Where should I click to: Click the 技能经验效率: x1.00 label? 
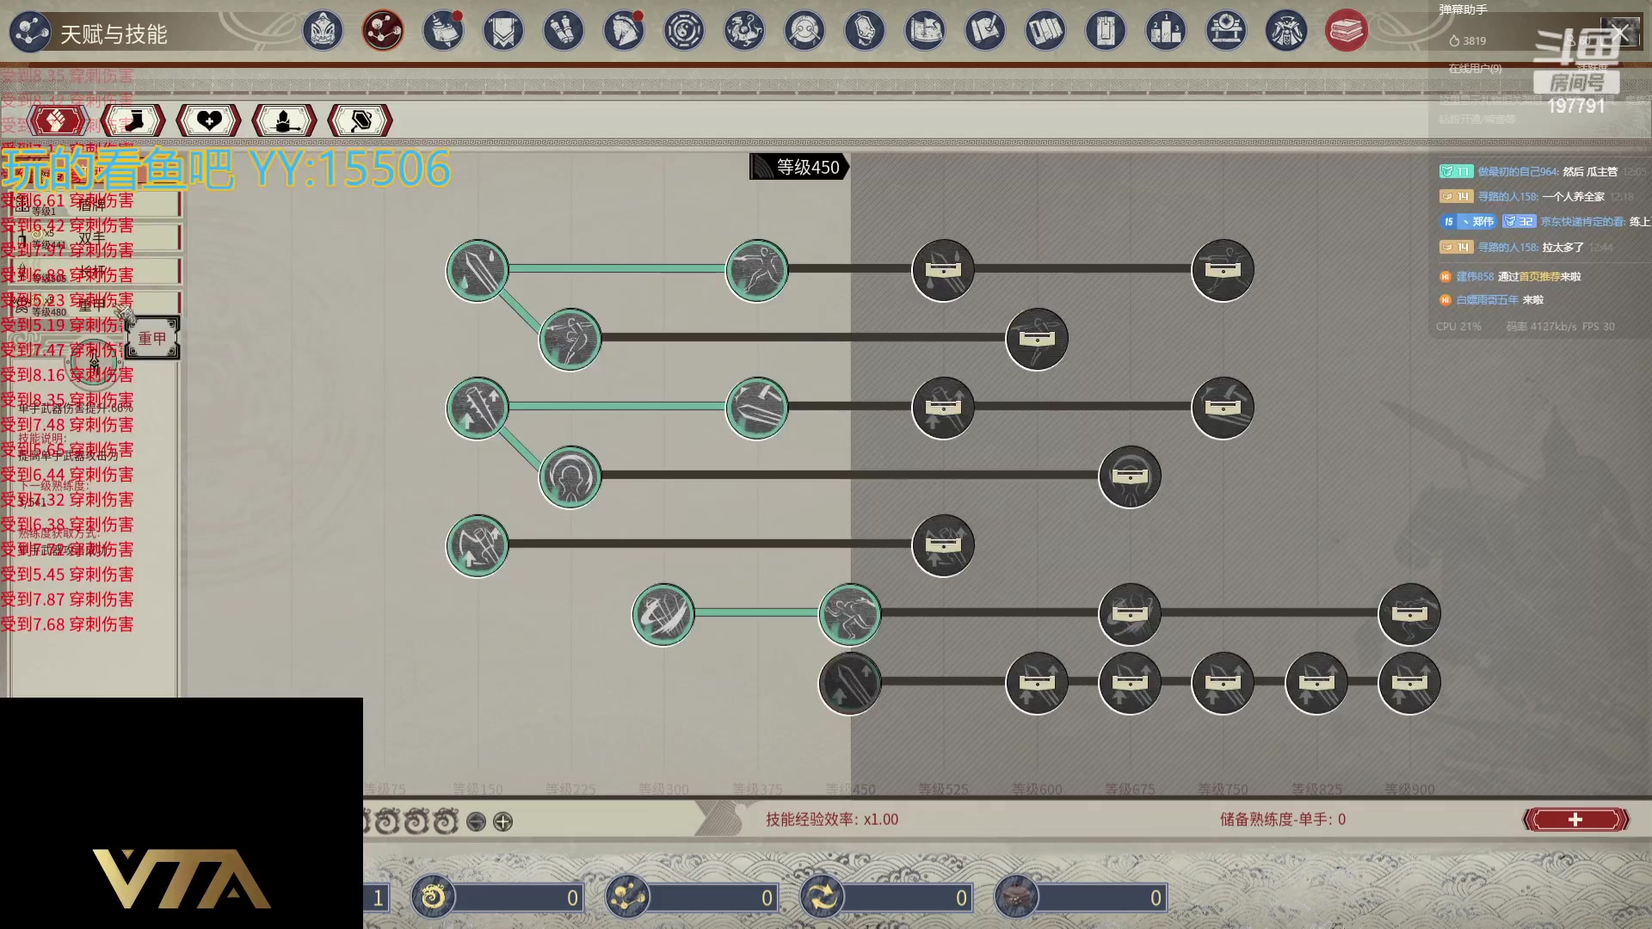click(832, 820)
